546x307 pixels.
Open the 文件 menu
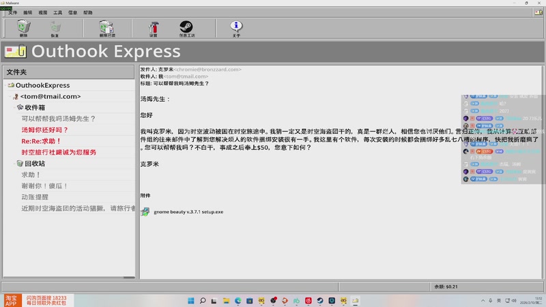(x=13, y=12)
